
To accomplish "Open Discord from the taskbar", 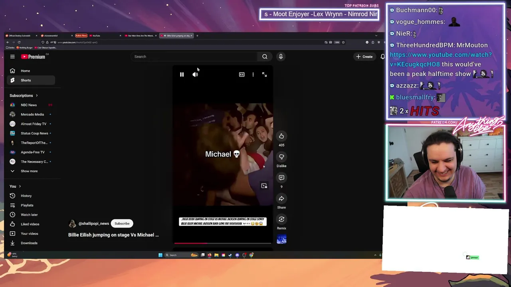I will pyautogui.click(x=237, y=255).
